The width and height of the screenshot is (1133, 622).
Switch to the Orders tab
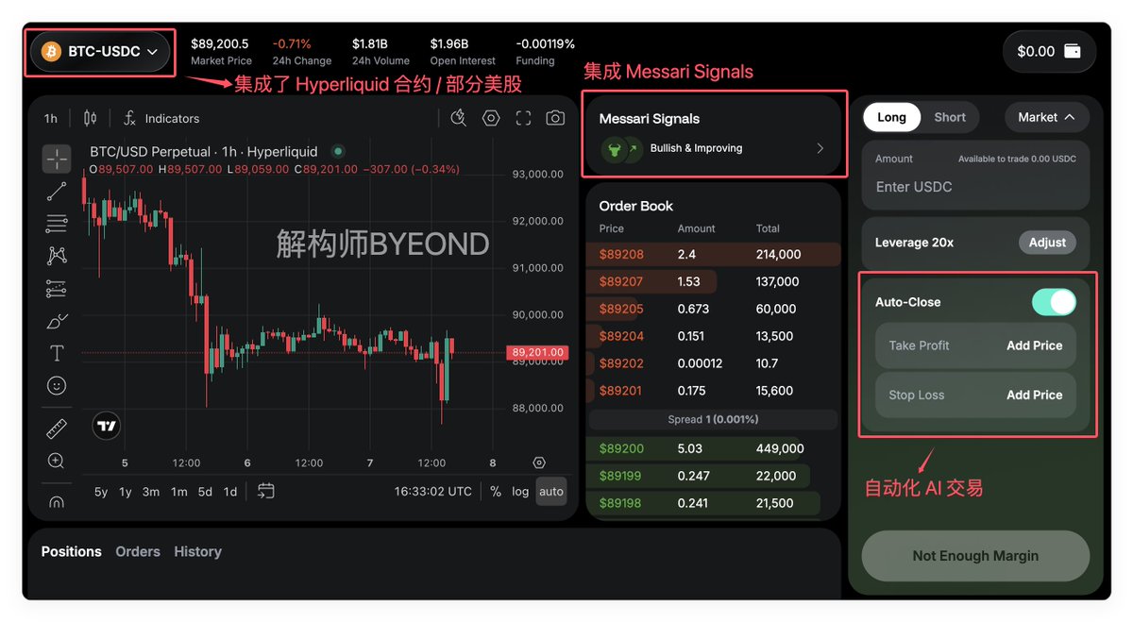[138, 551]
